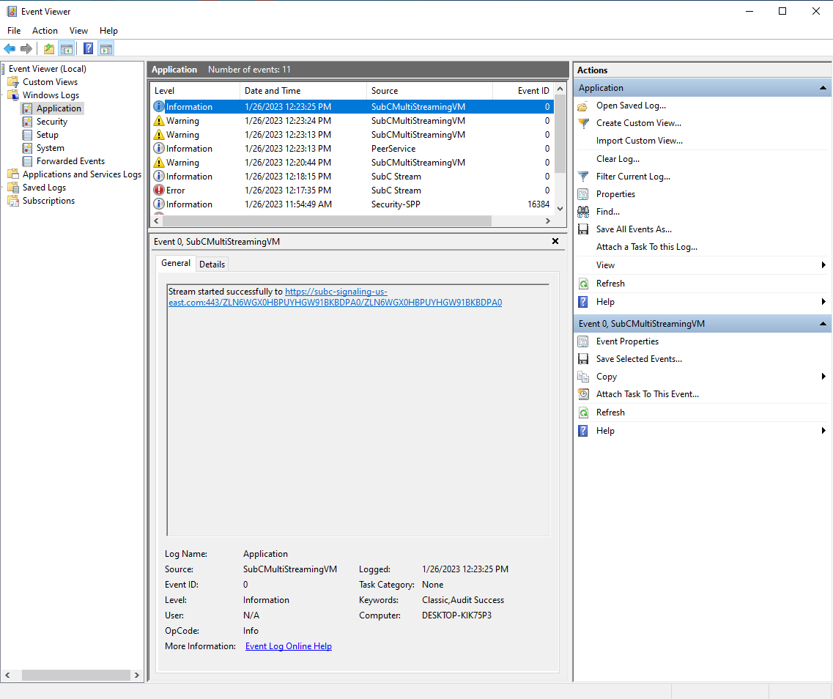Click the Clear Log action
Image resolution: width=833 pixels, height=699 pixels.
tap(618, 159)
